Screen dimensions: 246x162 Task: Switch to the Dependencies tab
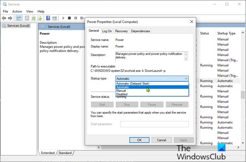click(x=141, y=31)
